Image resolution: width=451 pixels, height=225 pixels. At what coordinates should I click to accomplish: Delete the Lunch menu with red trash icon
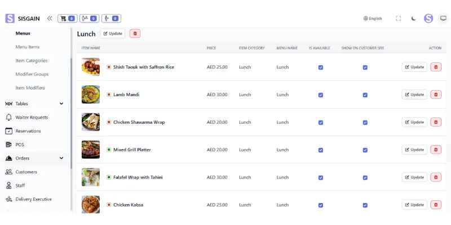(x=135, y=34)
